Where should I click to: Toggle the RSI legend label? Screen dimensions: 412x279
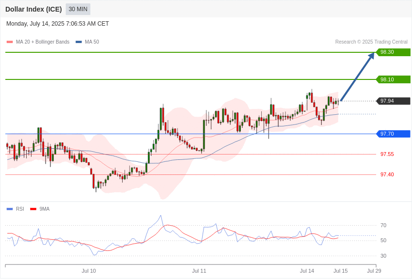coord(20,209)
